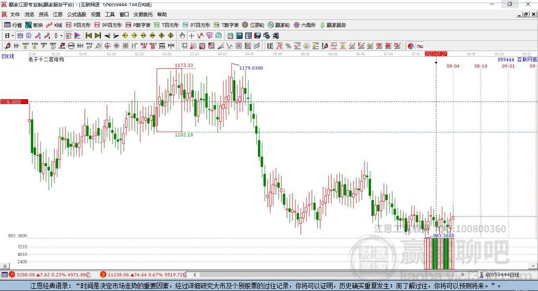Click the 3288.08 index status value
Viewport: 538px width, 291px height.
click(26, 275)
